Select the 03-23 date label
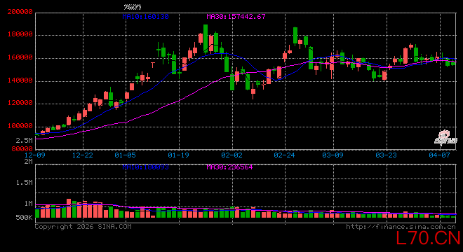The image size is (463, 252). point(387,155)
